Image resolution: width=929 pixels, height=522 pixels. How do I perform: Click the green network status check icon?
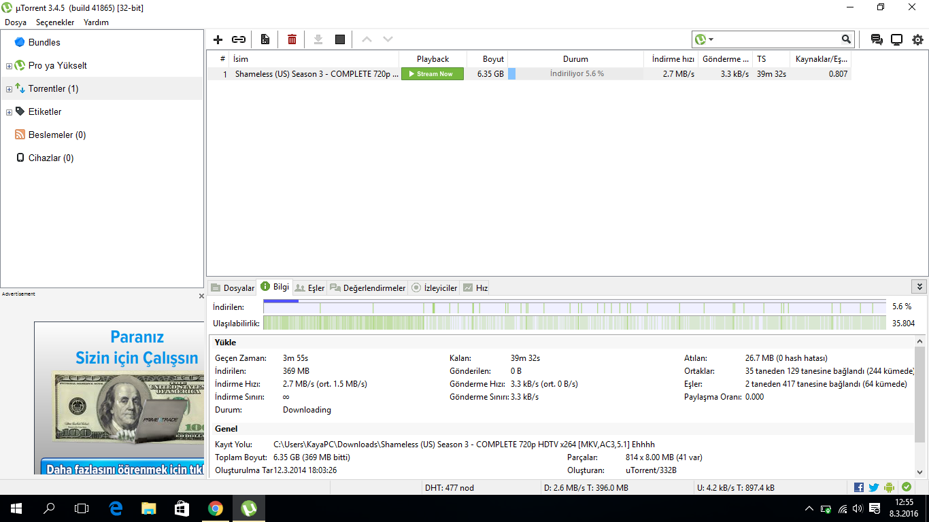907,487
